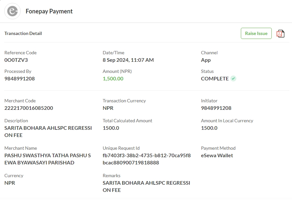This screenshot has height=203, width=292.
Task: Click the Total Calculated Amount label
Action: point(127,121)
